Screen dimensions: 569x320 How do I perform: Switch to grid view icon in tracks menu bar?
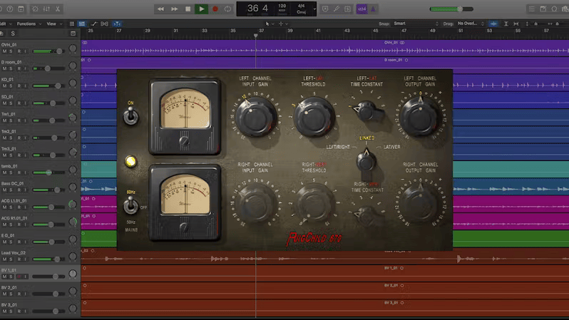coord(72,24)
